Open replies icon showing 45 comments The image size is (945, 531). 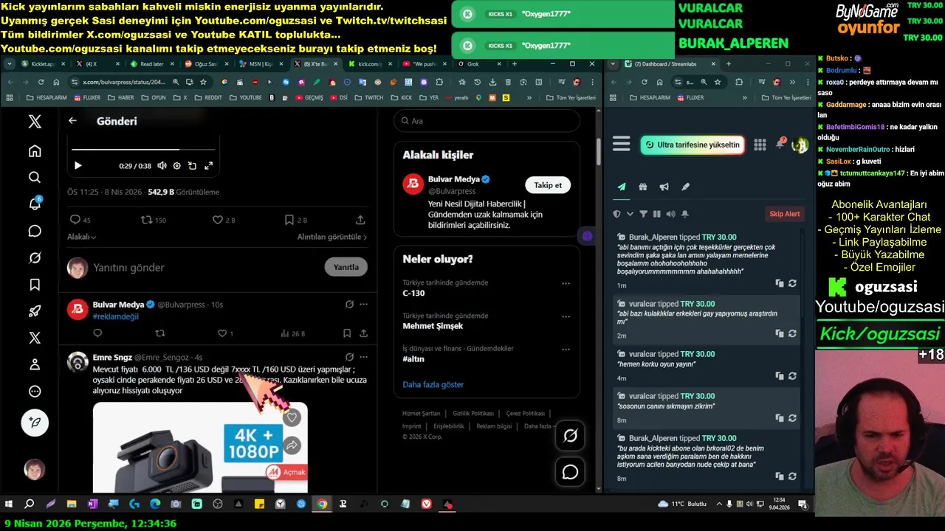pos(75,220)
